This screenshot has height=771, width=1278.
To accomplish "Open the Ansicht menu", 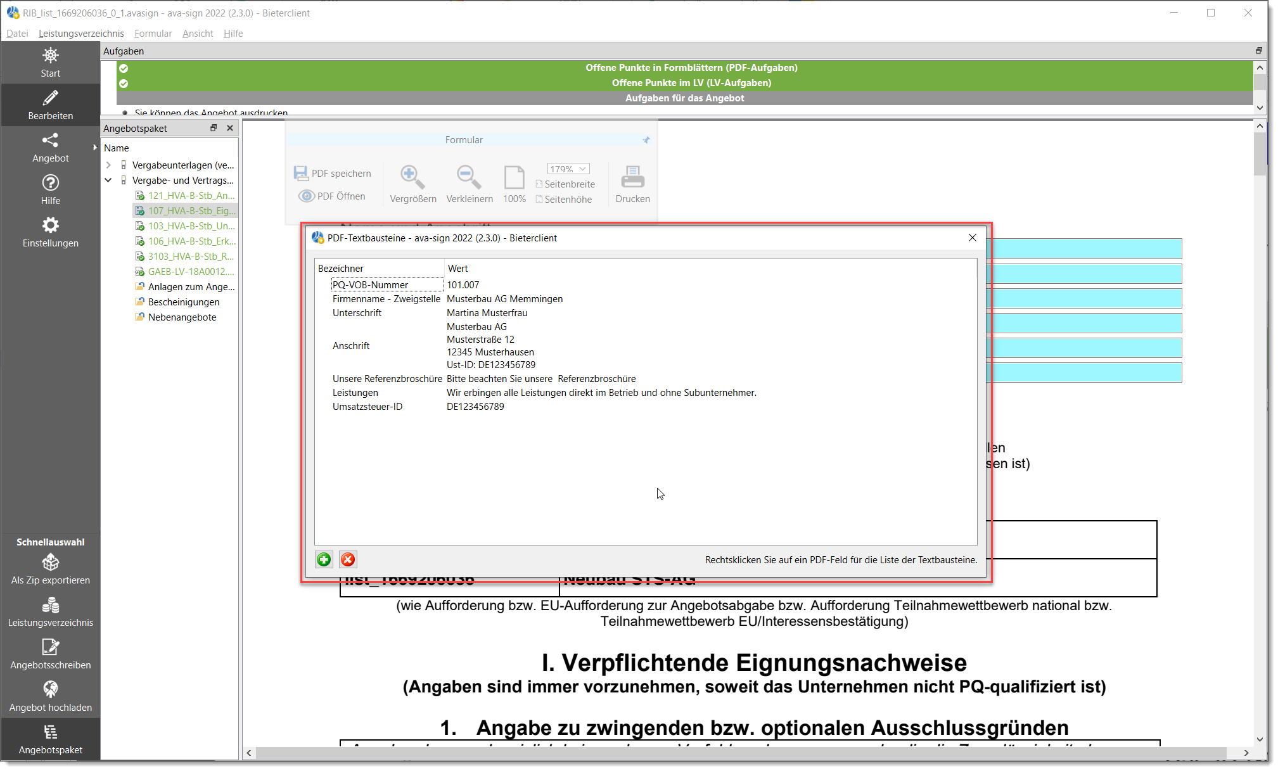I will (198, 34).
